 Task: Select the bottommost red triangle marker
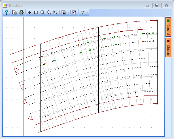click(31, 117)
